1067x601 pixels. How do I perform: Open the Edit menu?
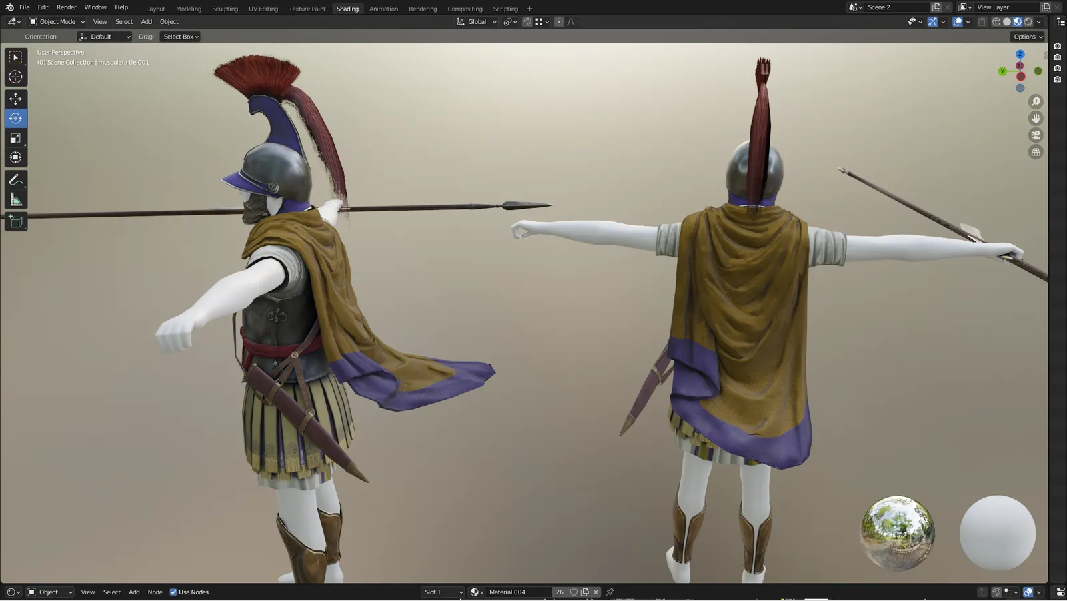point(43,7)
